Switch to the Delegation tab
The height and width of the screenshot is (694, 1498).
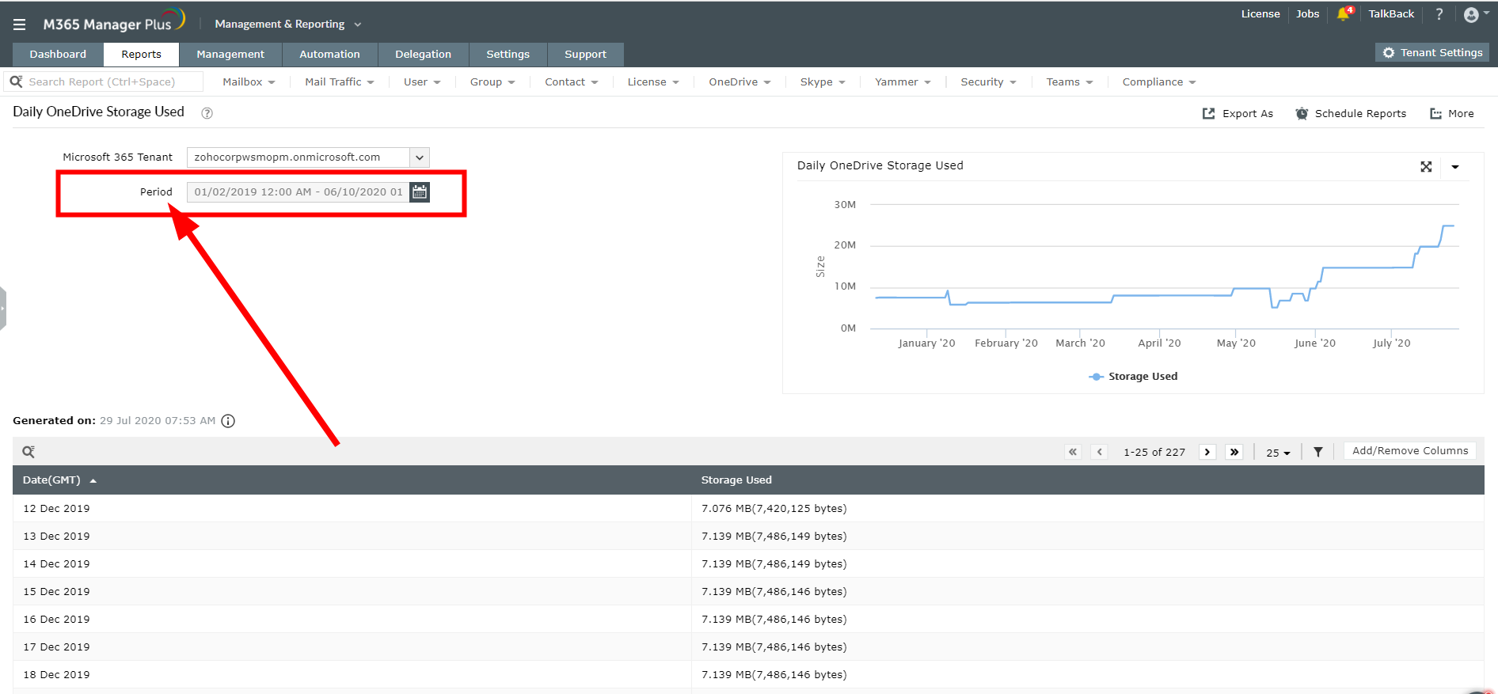tap(423, 55)
